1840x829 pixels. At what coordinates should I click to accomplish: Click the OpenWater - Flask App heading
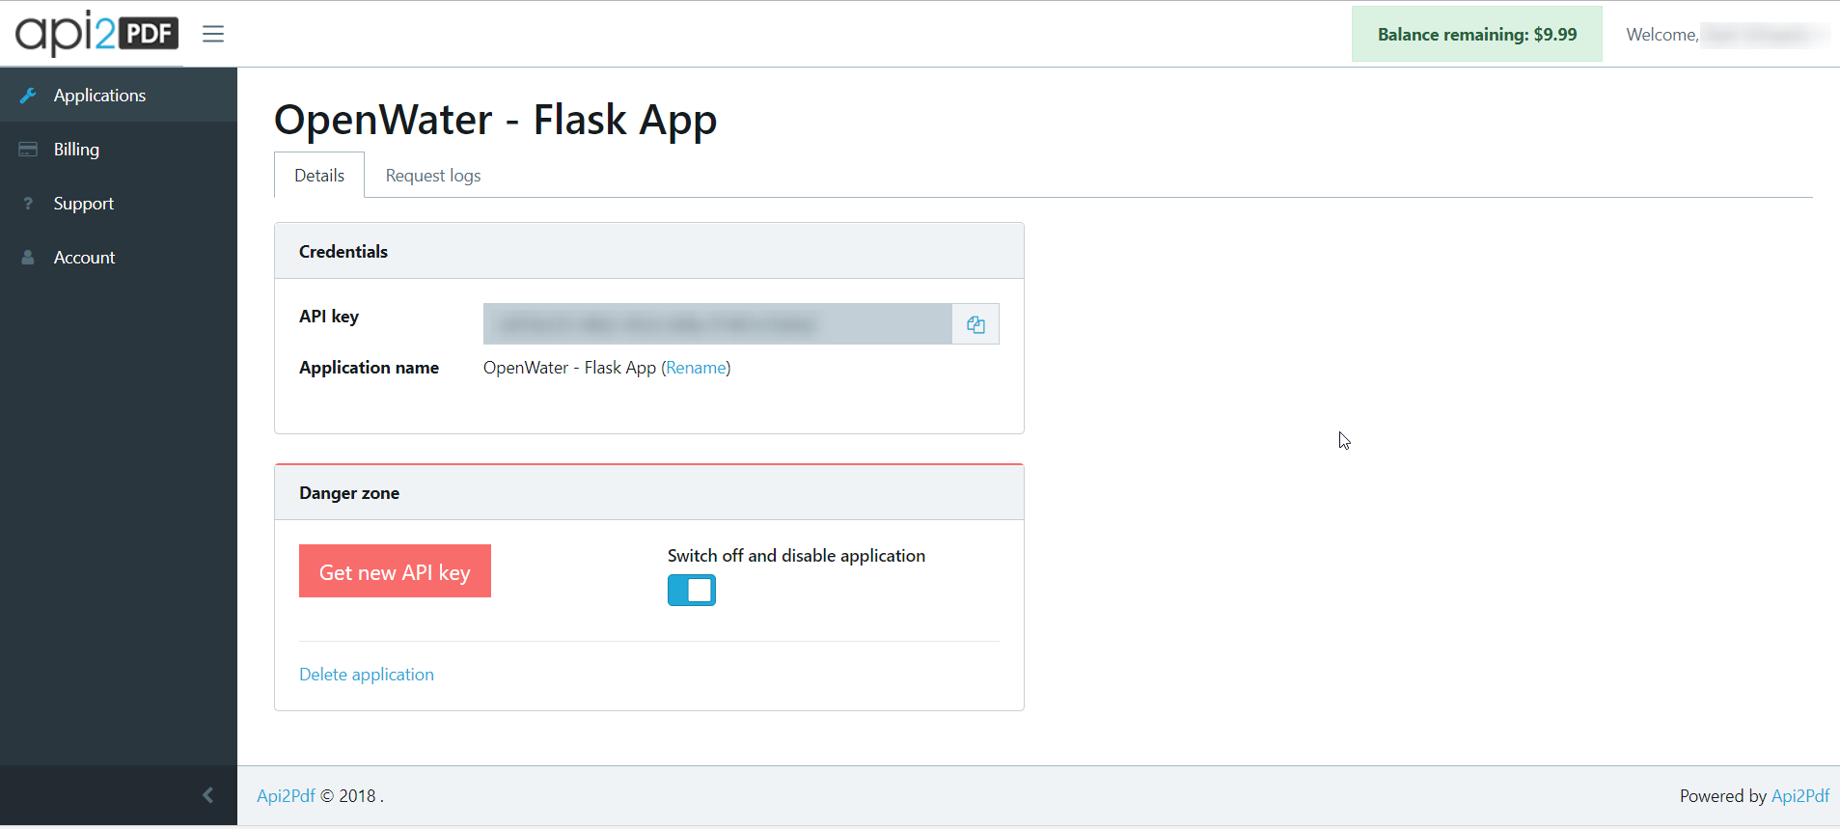[x=495, y=121]
